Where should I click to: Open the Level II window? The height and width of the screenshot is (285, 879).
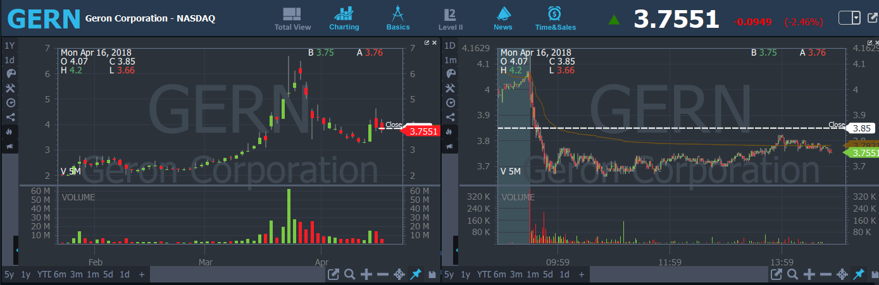pyautogui.click(x=451, y=19)
